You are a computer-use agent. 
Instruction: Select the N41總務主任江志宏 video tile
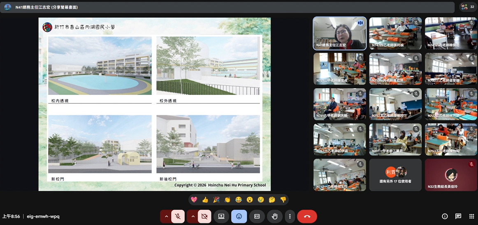pos(339,33)
